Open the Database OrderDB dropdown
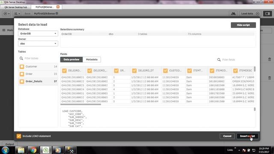274x154 pixels. tap(38, 33)
